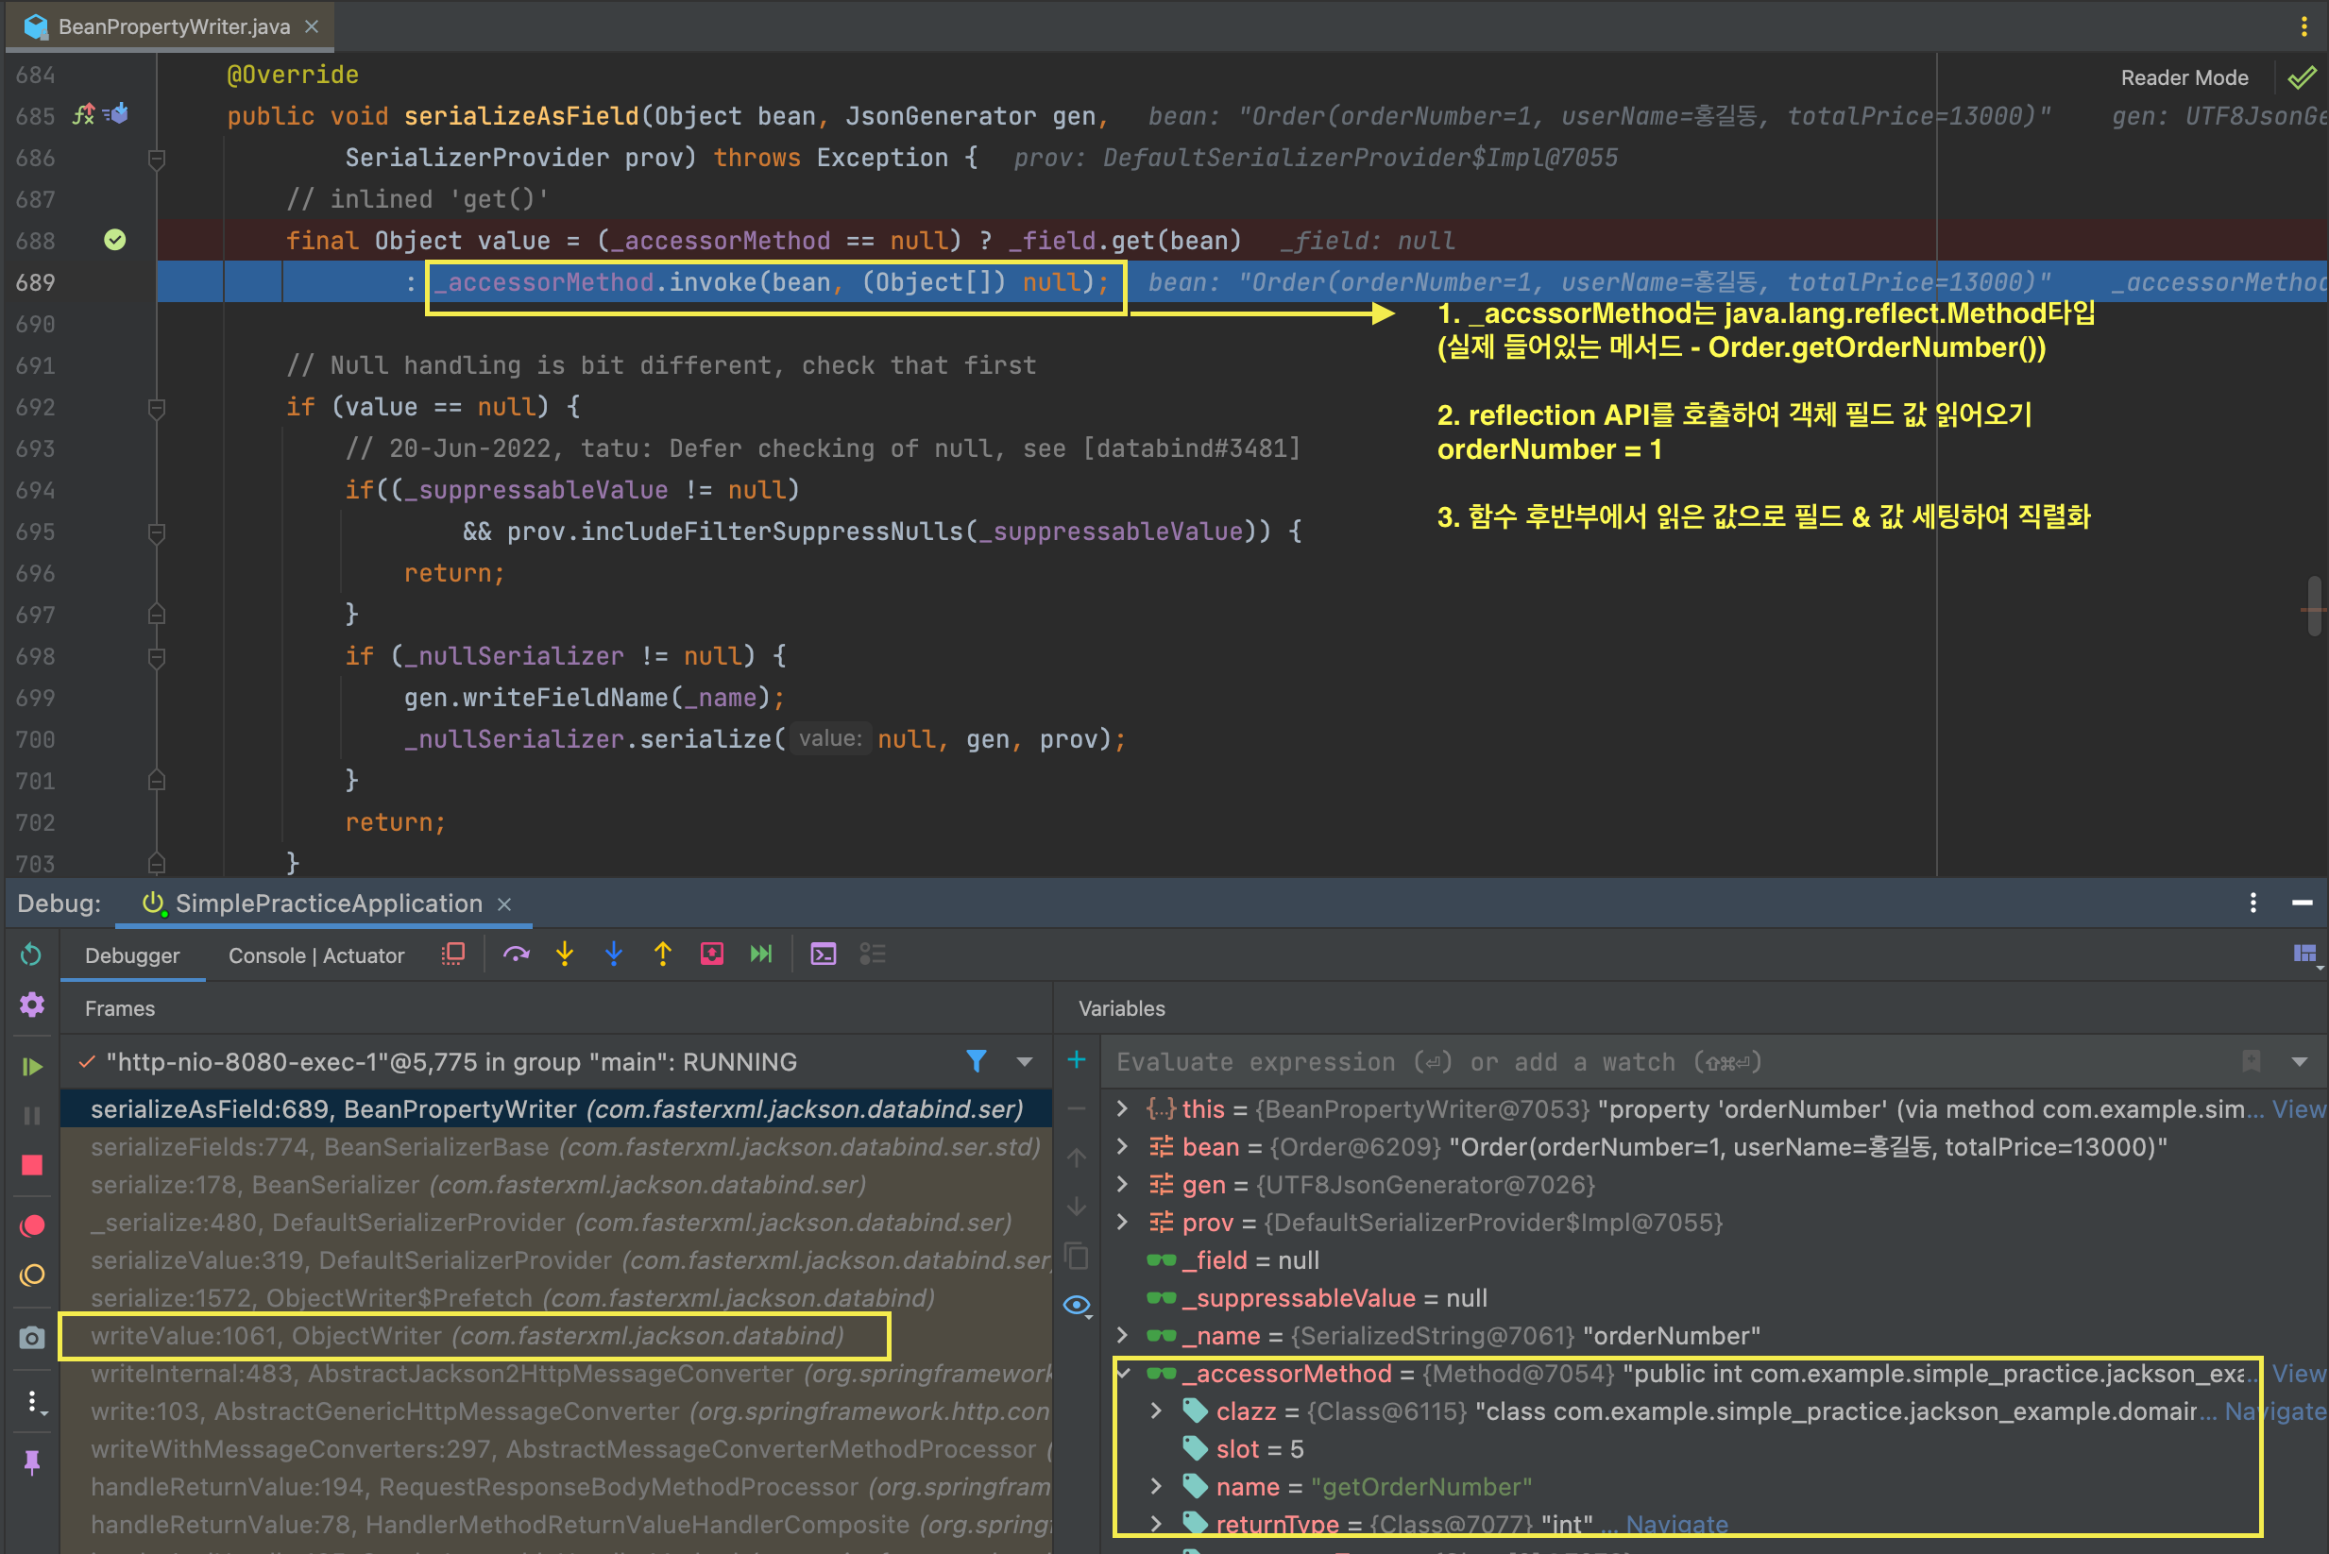This screenshot has height=1554, width=2329.
Task: Collapse the '_accessorMethod' variable node
Action: point(1124,1373)
